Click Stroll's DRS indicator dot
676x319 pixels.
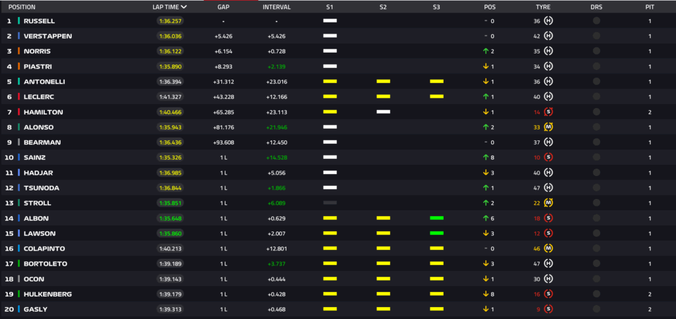(x=596, y=203)
